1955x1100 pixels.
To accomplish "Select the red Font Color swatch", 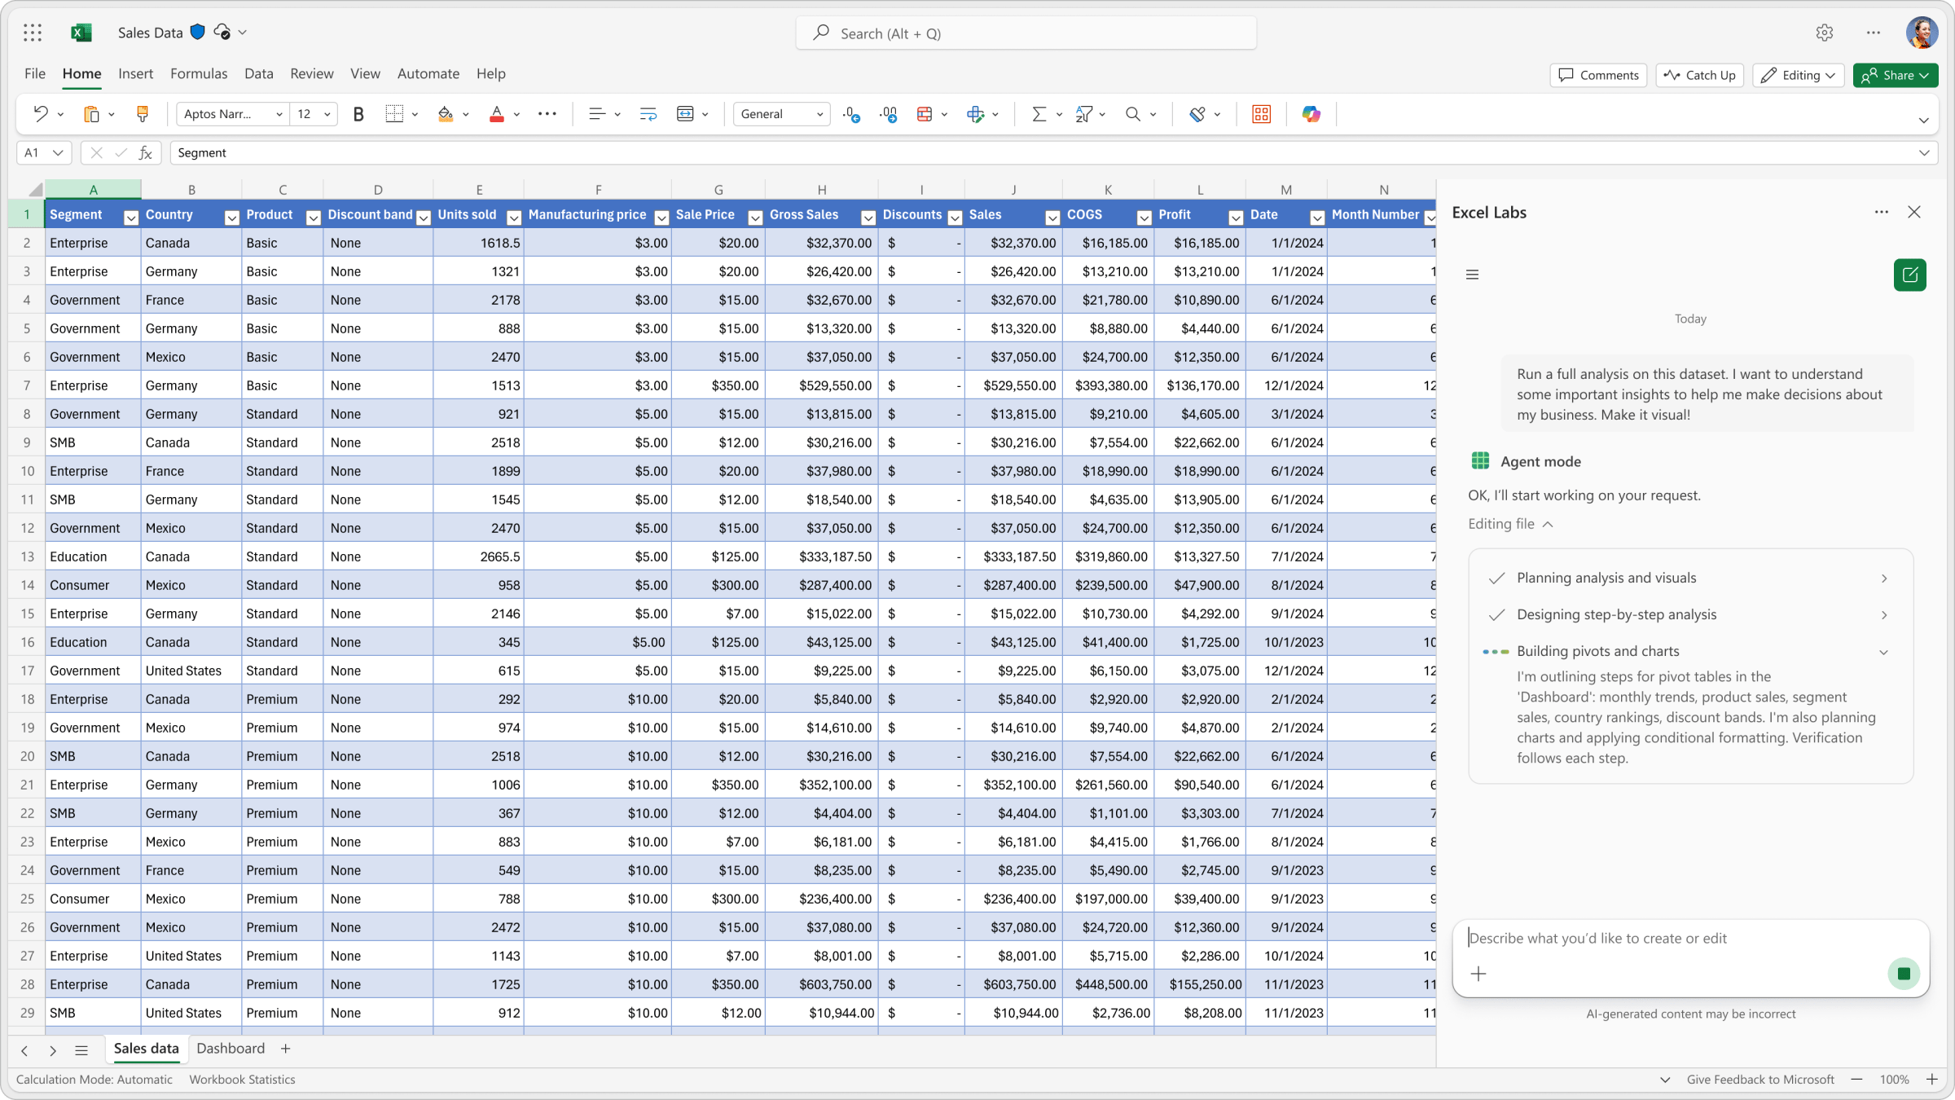I will [x=496, y=120].
